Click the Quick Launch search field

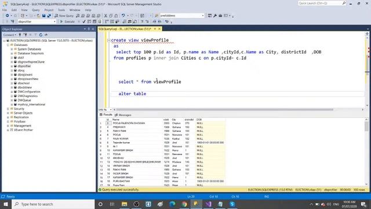click(x=322, y=3)
